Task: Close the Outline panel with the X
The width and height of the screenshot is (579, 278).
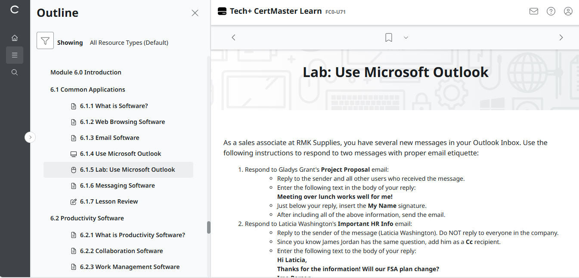Action: point(195,13)
